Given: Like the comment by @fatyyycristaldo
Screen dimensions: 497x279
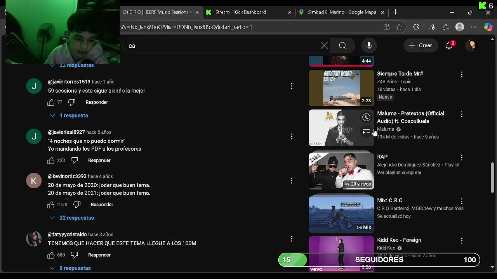Looking at the screenshot, I should coord(51,255).
